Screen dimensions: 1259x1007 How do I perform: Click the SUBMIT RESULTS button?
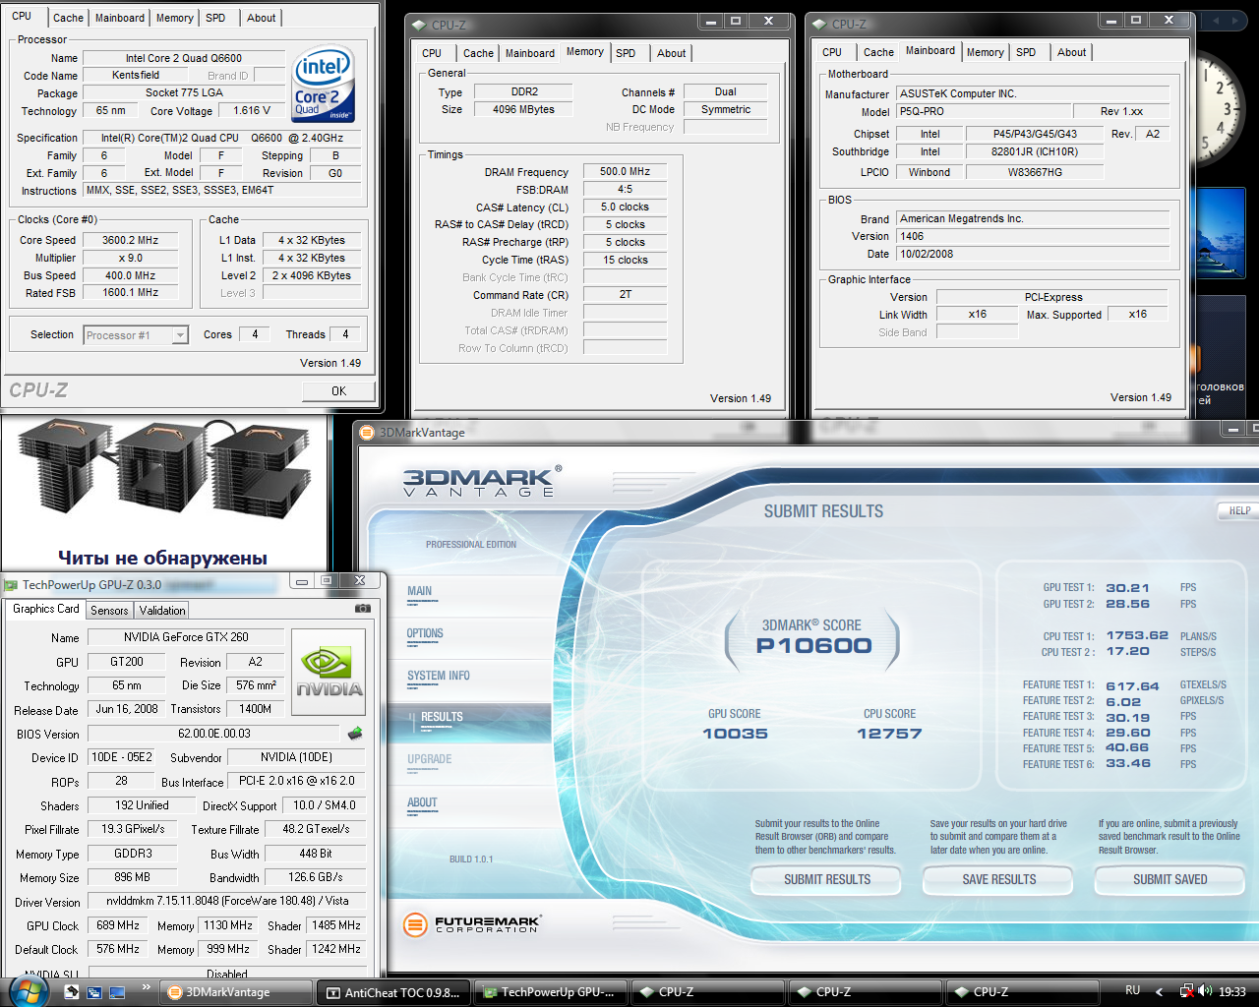tap(827, 879)
